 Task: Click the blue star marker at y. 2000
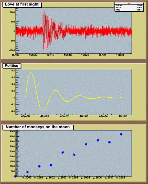27,172
